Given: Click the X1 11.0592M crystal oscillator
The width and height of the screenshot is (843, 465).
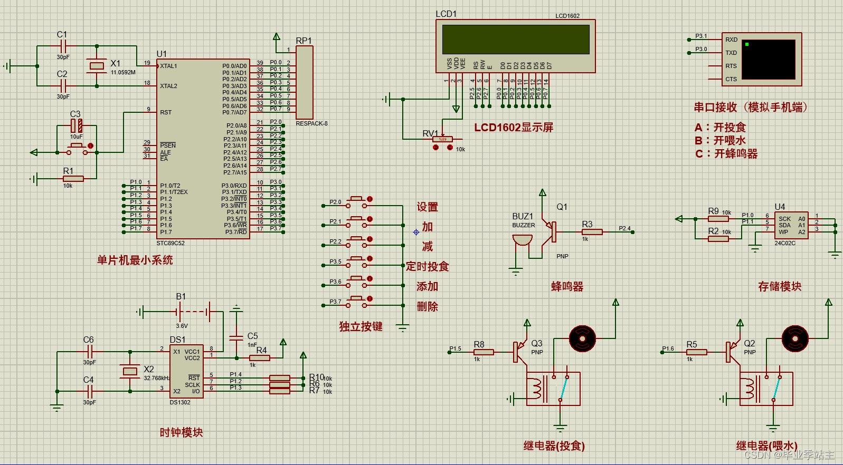Looking at the screenshot, I should [x=97, y=66].
